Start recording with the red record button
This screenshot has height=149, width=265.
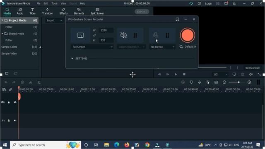tap(187, 35)
